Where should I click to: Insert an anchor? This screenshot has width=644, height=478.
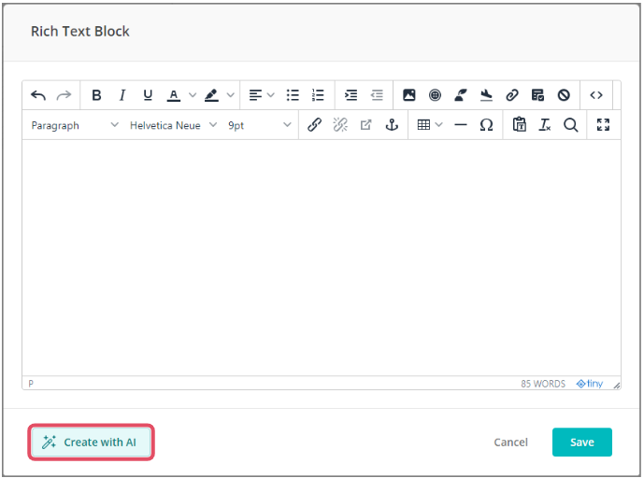(x=392, y=125)
